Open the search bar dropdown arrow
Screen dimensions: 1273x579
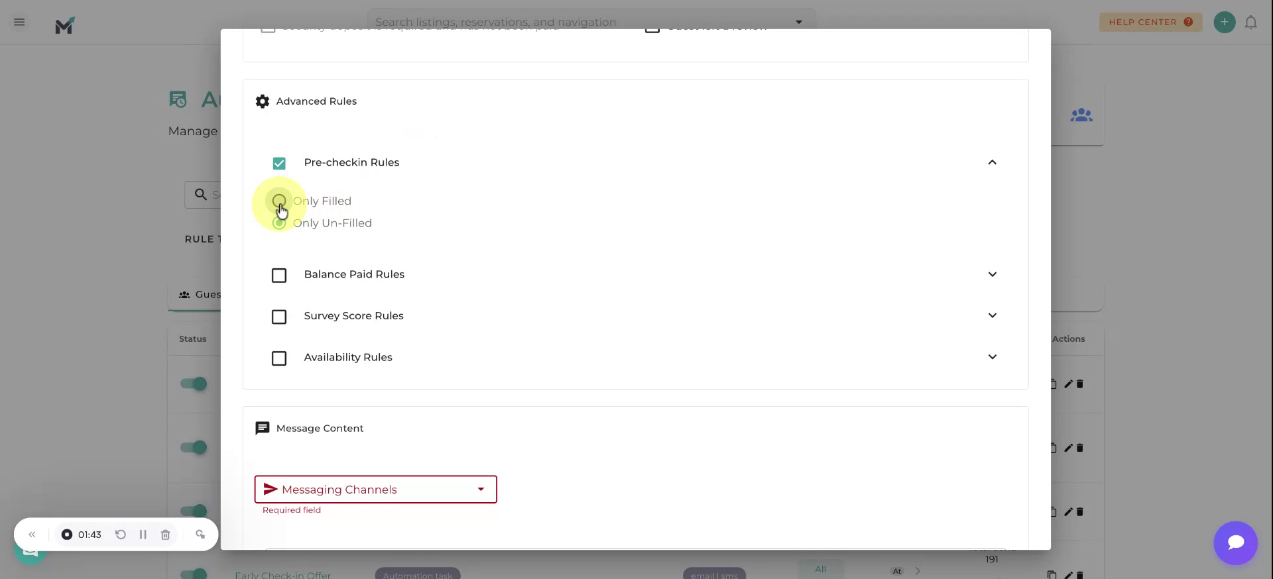[799, 22]
